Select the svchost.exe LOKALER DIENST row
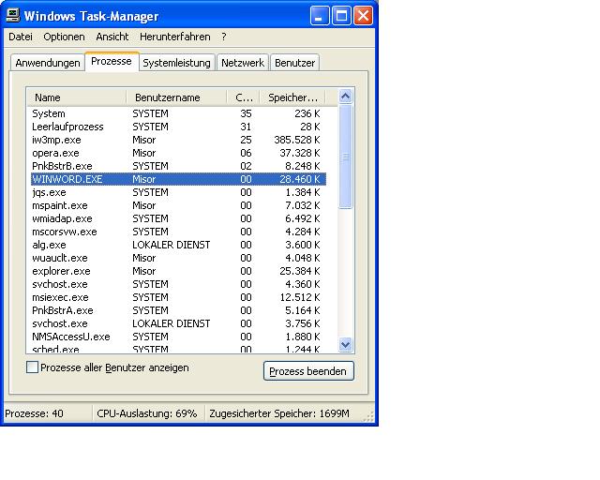Screen dimensions: 600x480 click(178, 323)
